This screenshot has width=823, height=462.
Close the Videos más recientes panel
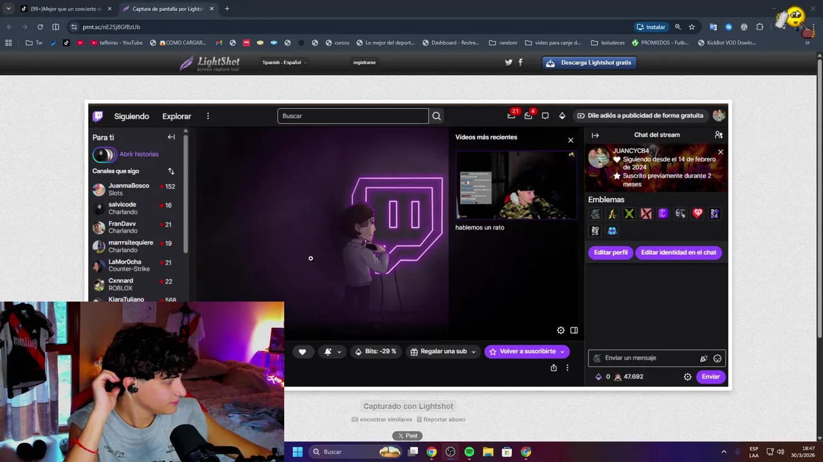pyautogui.click(x=570, y=140)
